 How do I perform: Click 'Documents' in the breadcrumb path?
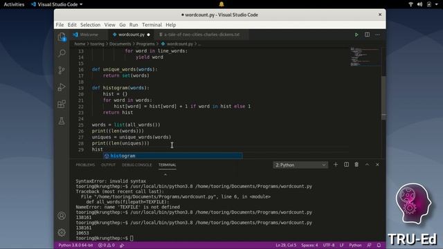[120, 44]
